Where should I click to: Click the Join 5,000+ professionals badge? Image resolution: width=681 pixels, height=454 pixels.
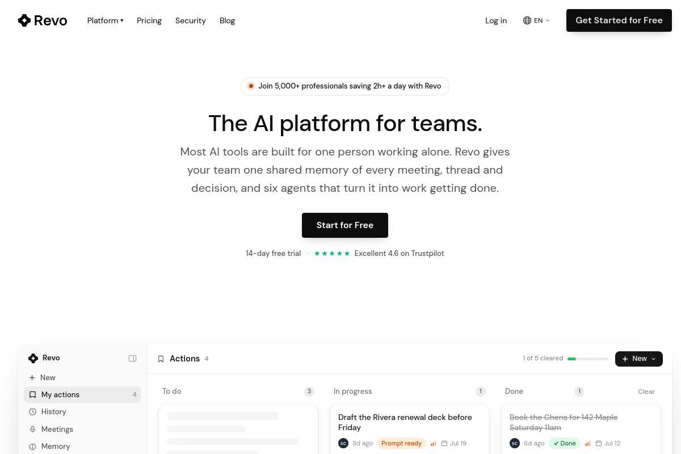click(x=345, y=86)
